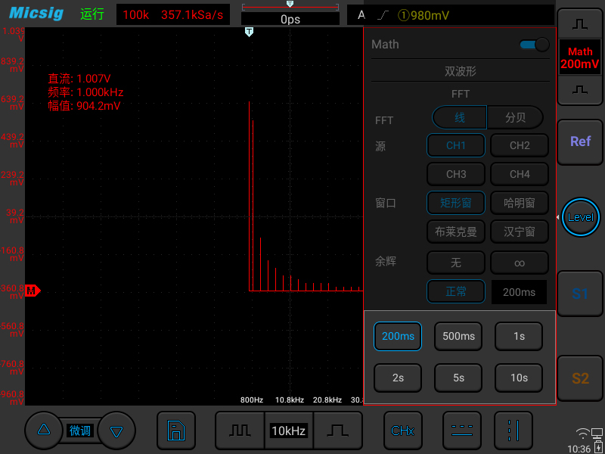Viewport: 605px width, 454px height.
Task: Tap the multi-pulse timebase icon
Action: [x=240, y=431]
